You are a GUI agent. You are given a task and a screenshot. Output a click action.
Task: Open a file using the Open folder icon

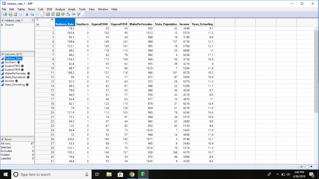click(16, 14)
